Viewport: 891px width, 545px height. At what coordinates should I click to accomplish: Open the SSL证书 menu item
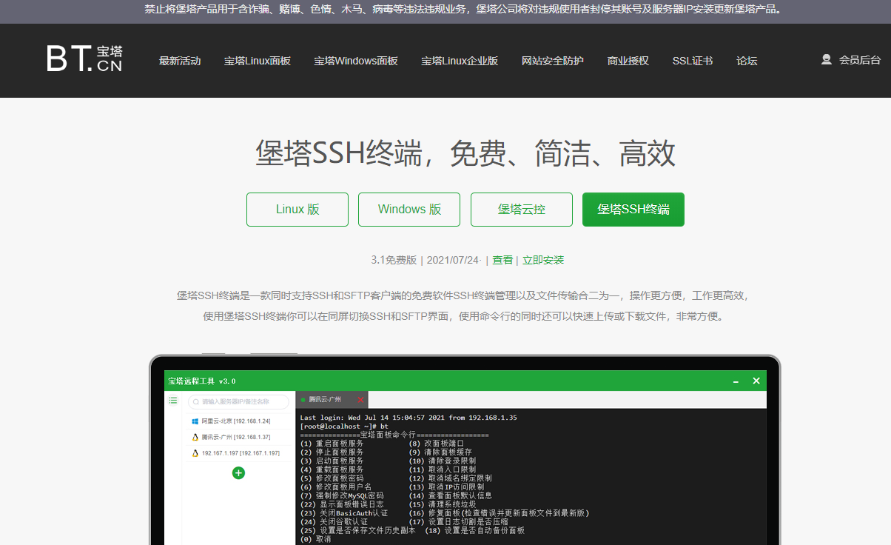coord(692,61)
